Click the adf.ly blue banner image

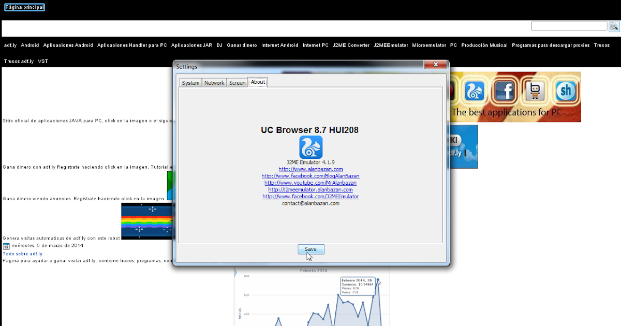(x=464, y=146)
